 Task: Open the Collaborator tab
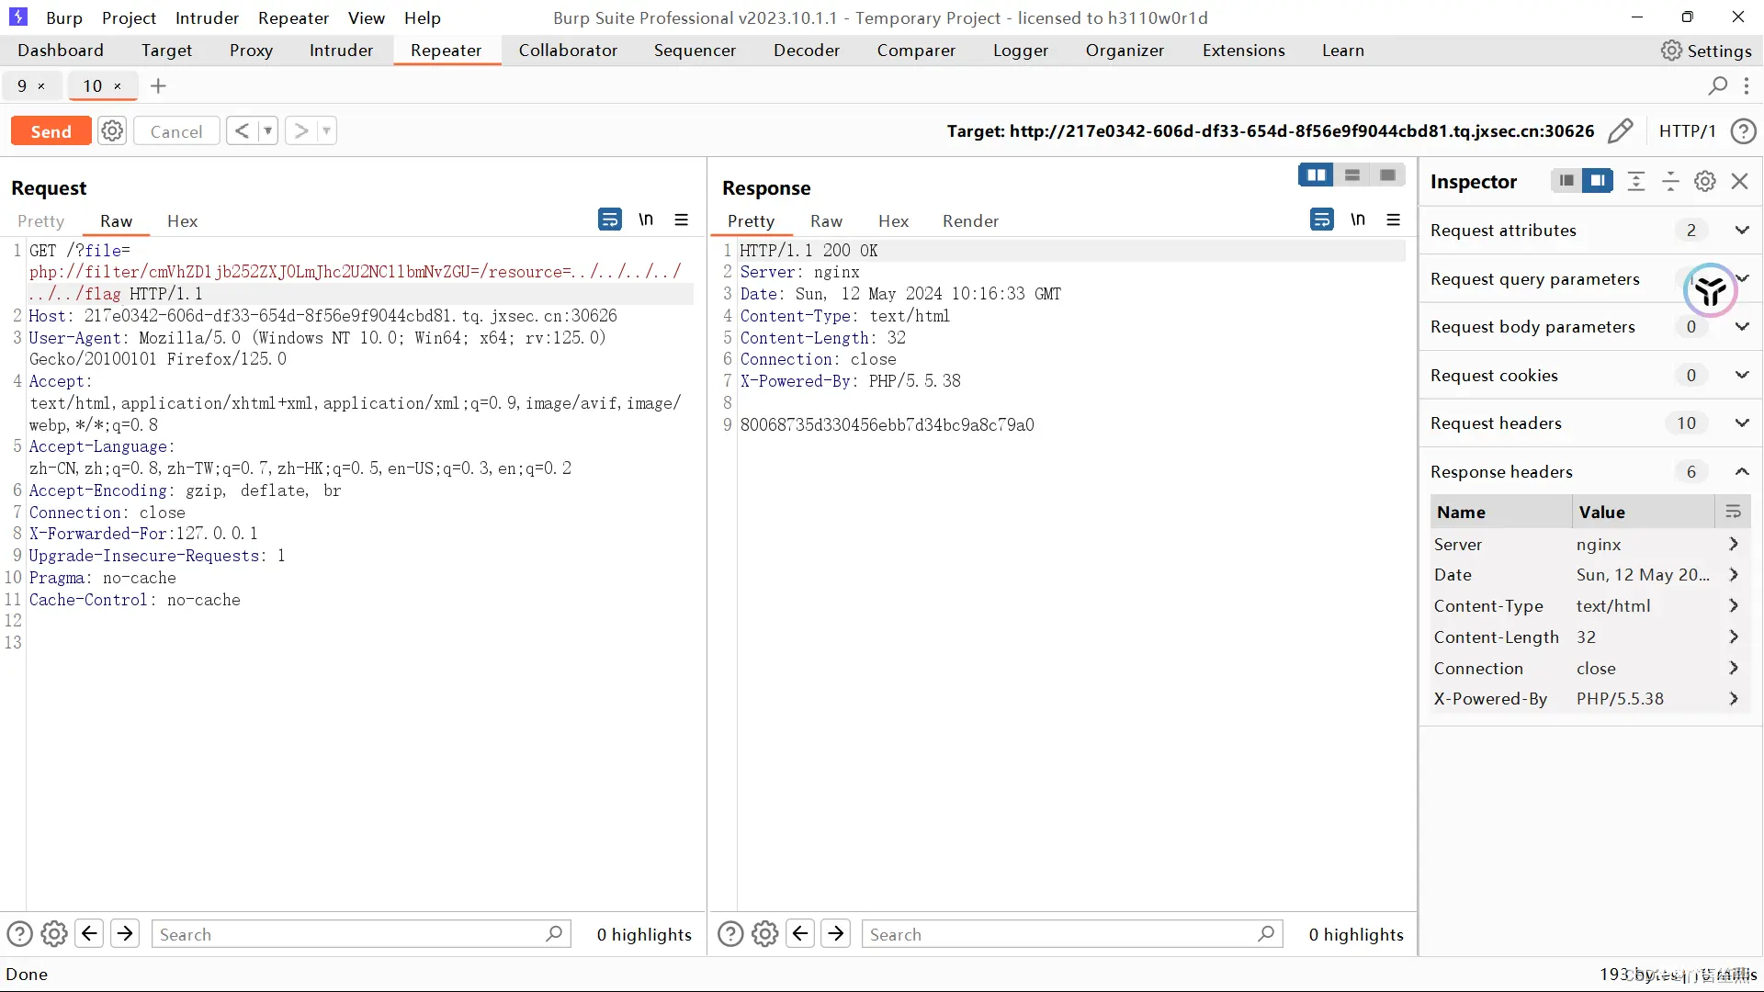[568, 51]
